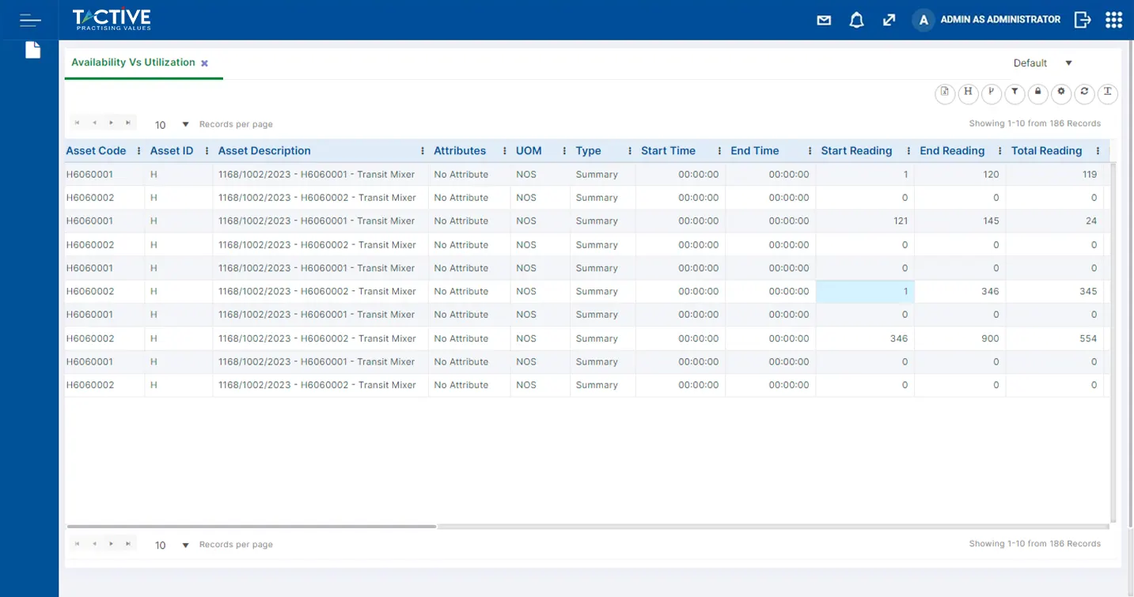Open Asset Description column options menu
Viewport: 1134px width, 597px height.
(423, 151)
